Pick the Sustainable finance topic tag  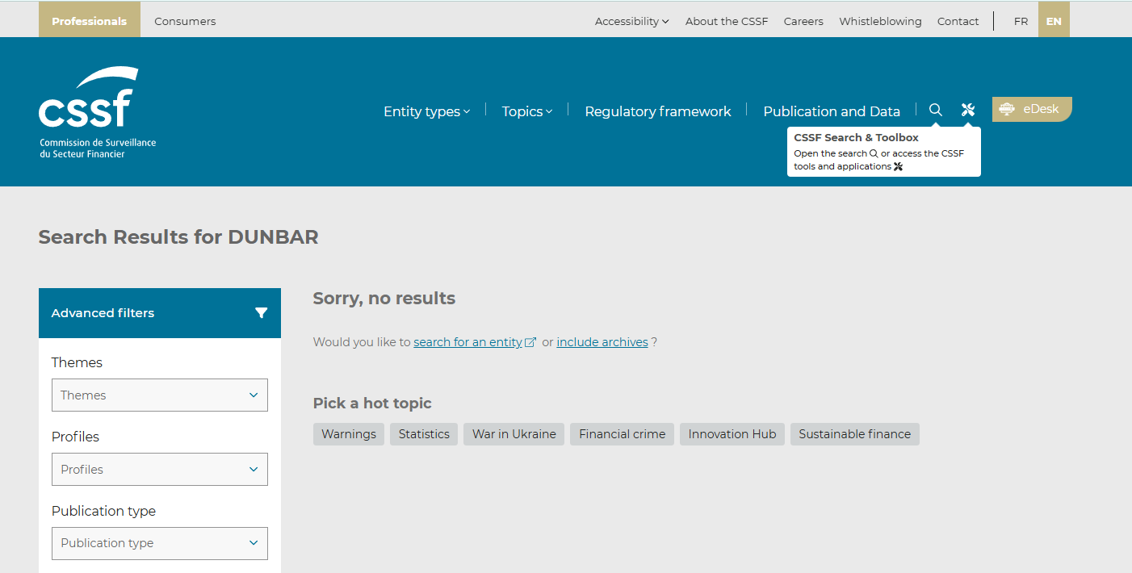point(854,434)
